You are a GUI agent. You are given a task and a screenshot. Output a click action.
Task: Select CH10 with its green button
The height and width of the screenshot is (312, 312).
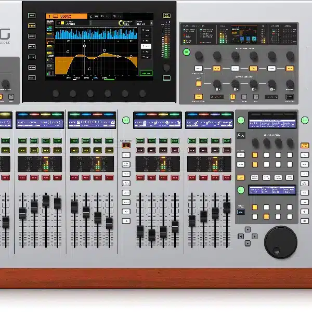coord(86,141)
